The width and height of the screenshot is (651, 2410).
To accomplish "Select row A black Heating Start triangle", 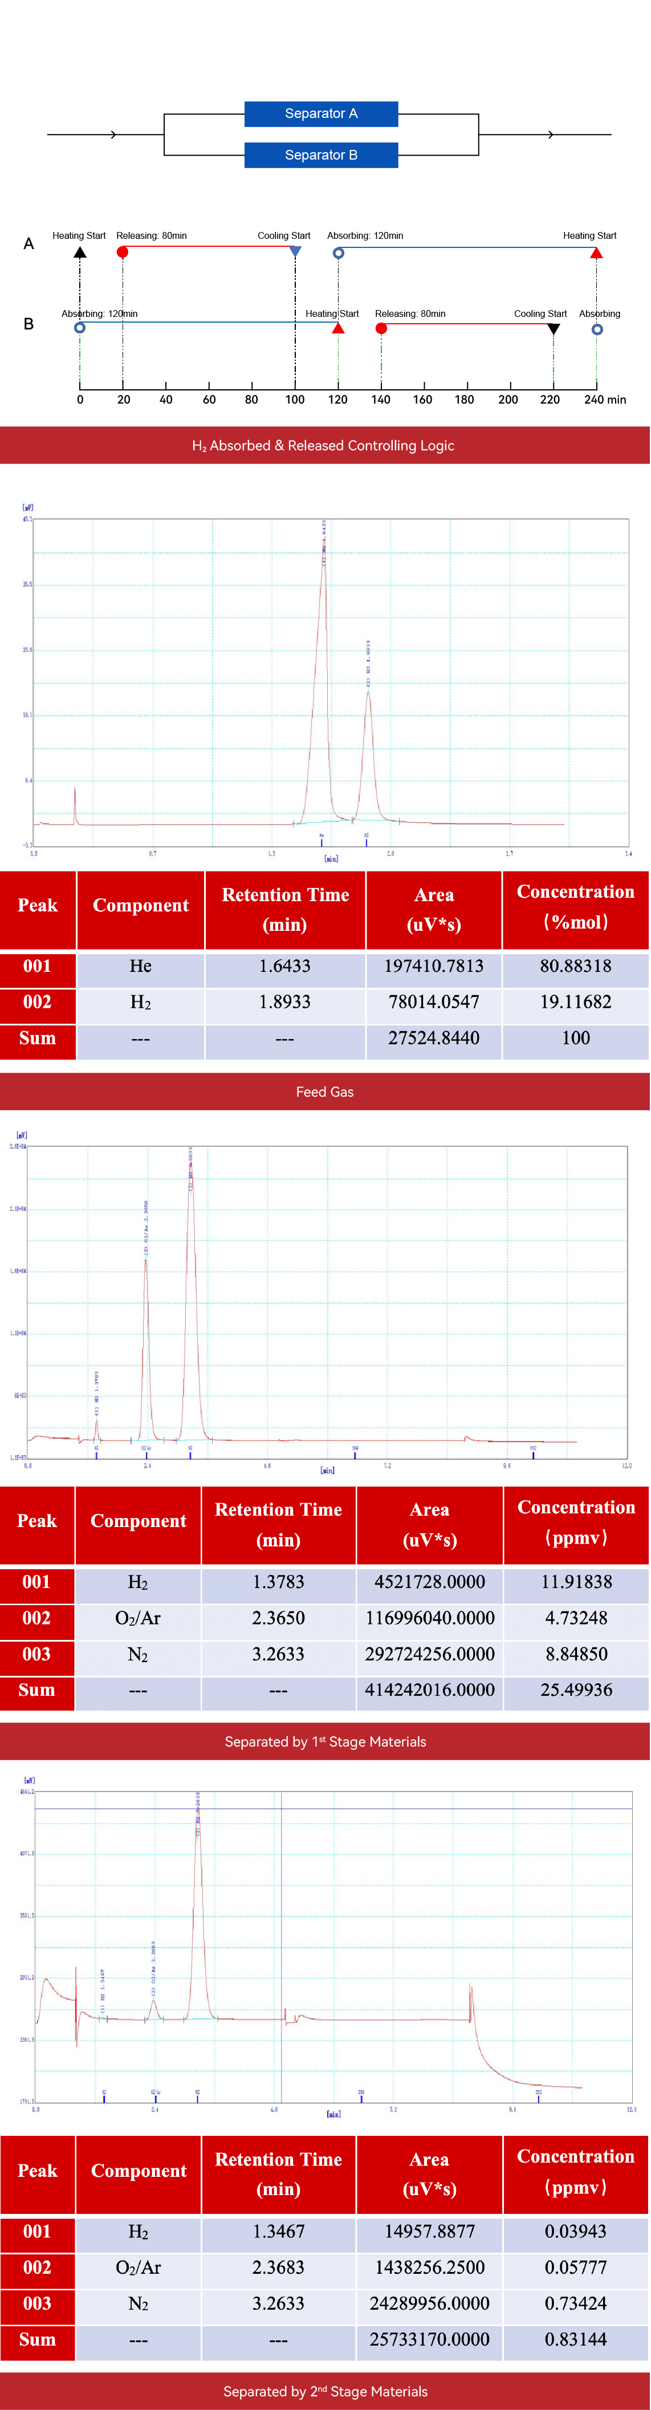I will (79, 253).
